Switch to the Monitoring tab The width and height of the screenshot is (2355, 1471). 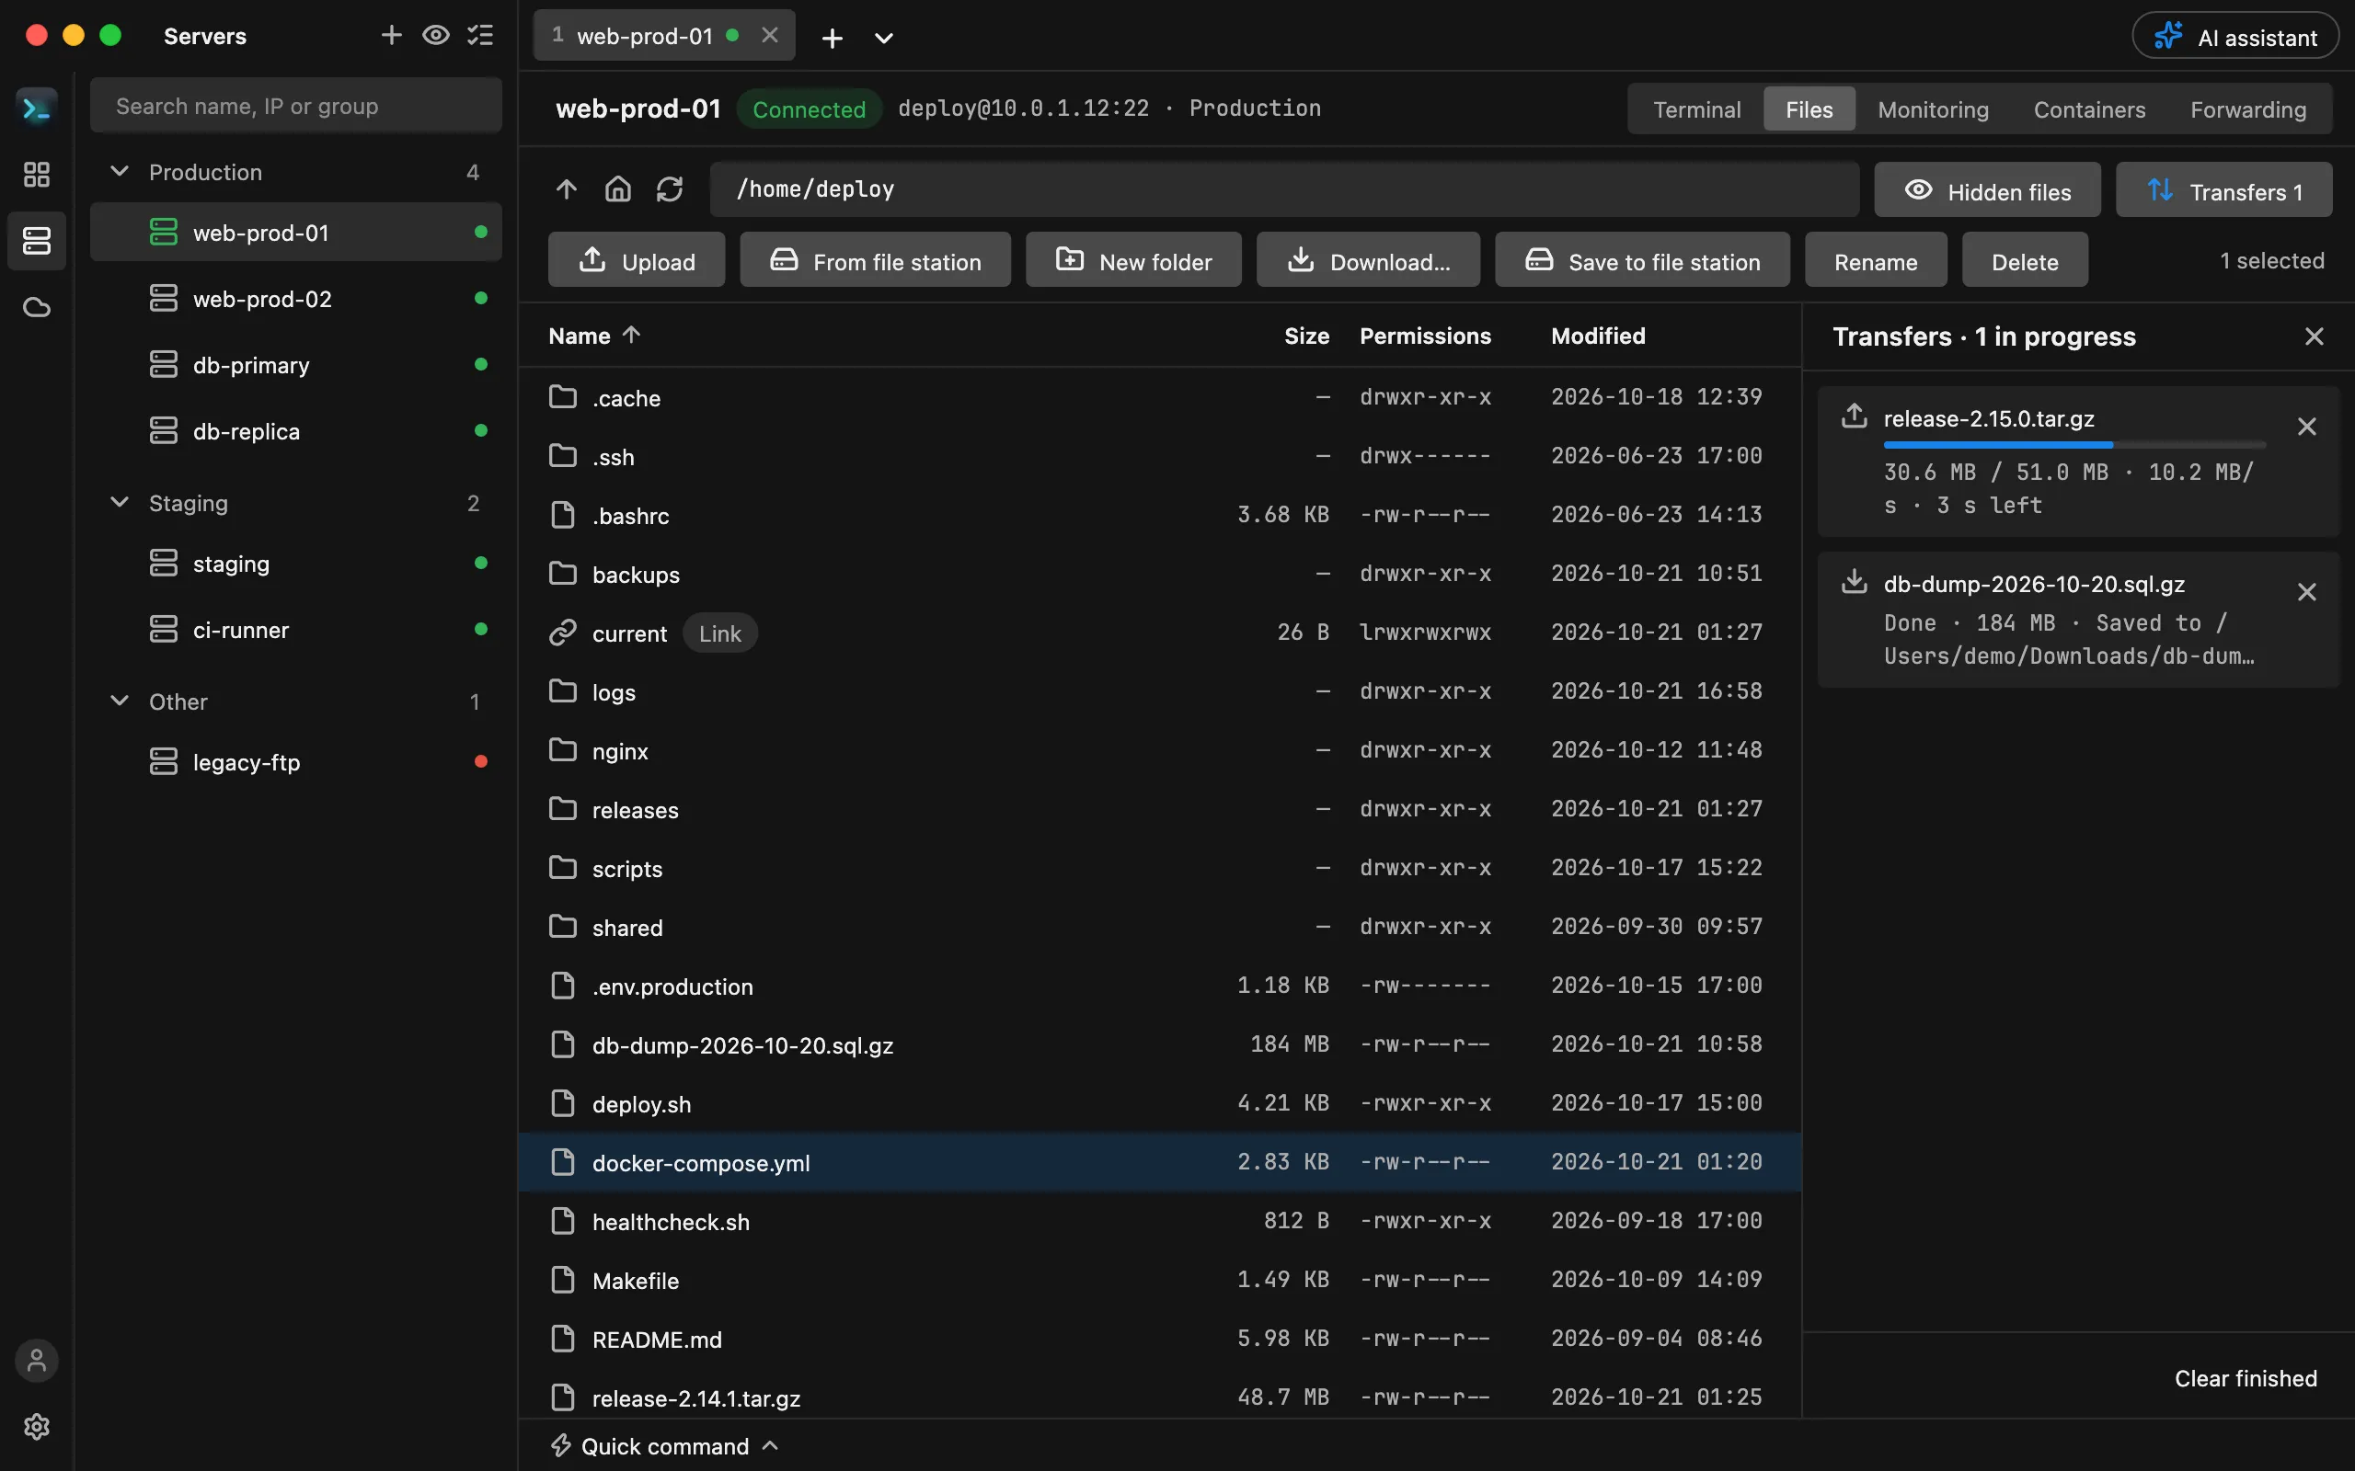(1933, 109)
